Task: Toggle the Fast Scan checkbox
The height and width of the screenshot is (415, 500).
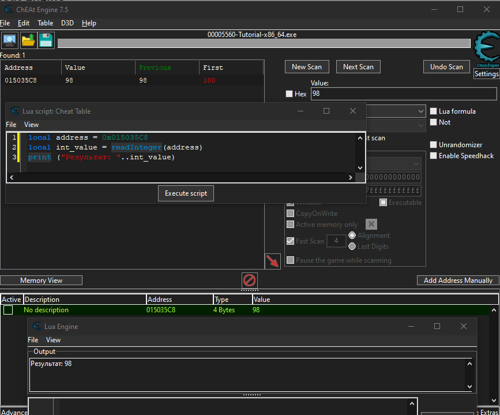Action: [290, 241]
